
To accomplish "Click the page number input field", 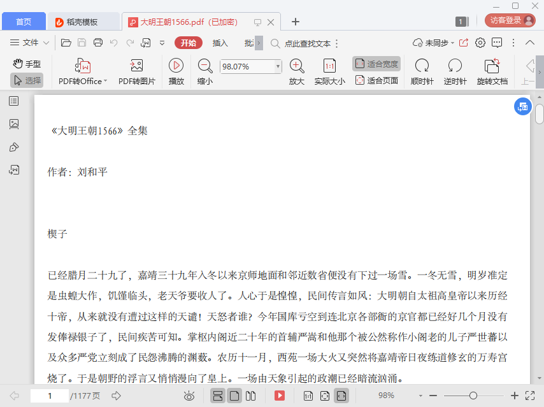I will (50, 396).
